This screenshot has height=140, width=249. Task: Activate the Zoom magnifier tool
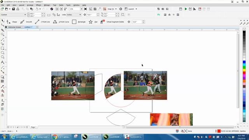[x=3, y=35]
